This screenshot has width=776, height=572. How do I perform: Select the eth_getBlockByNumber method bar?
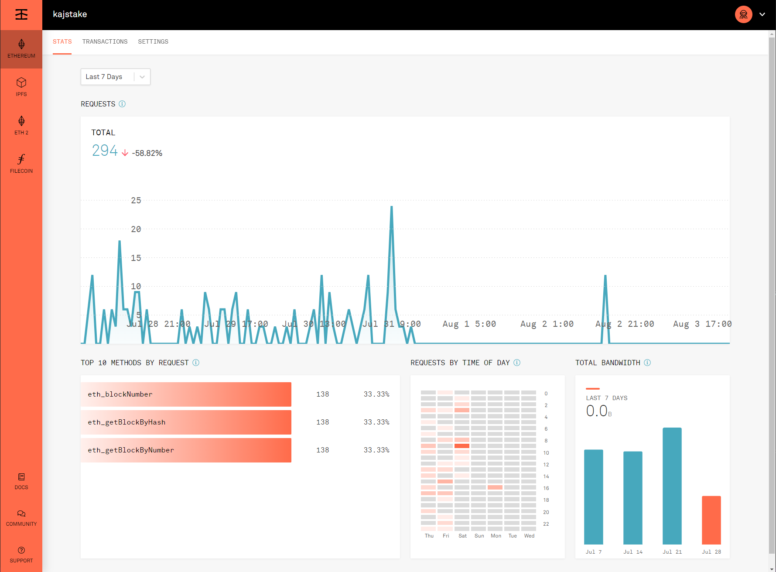(x=186, y=450)
